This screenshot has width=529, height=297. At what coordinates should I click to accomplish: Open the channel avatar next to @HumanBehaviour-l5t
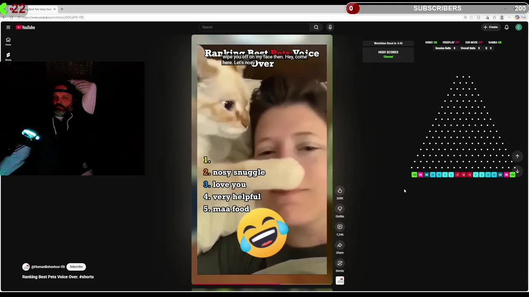pyautogui.click(x=26, y=267)
